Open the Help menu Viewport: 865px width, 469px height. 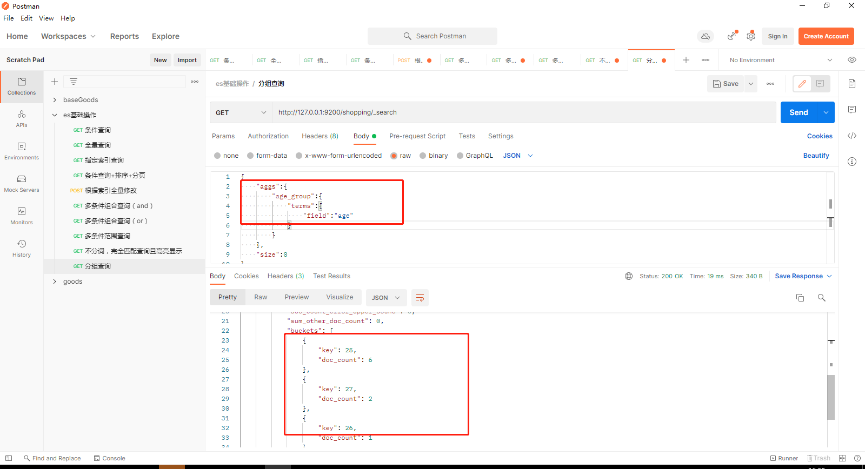[68, 18]
